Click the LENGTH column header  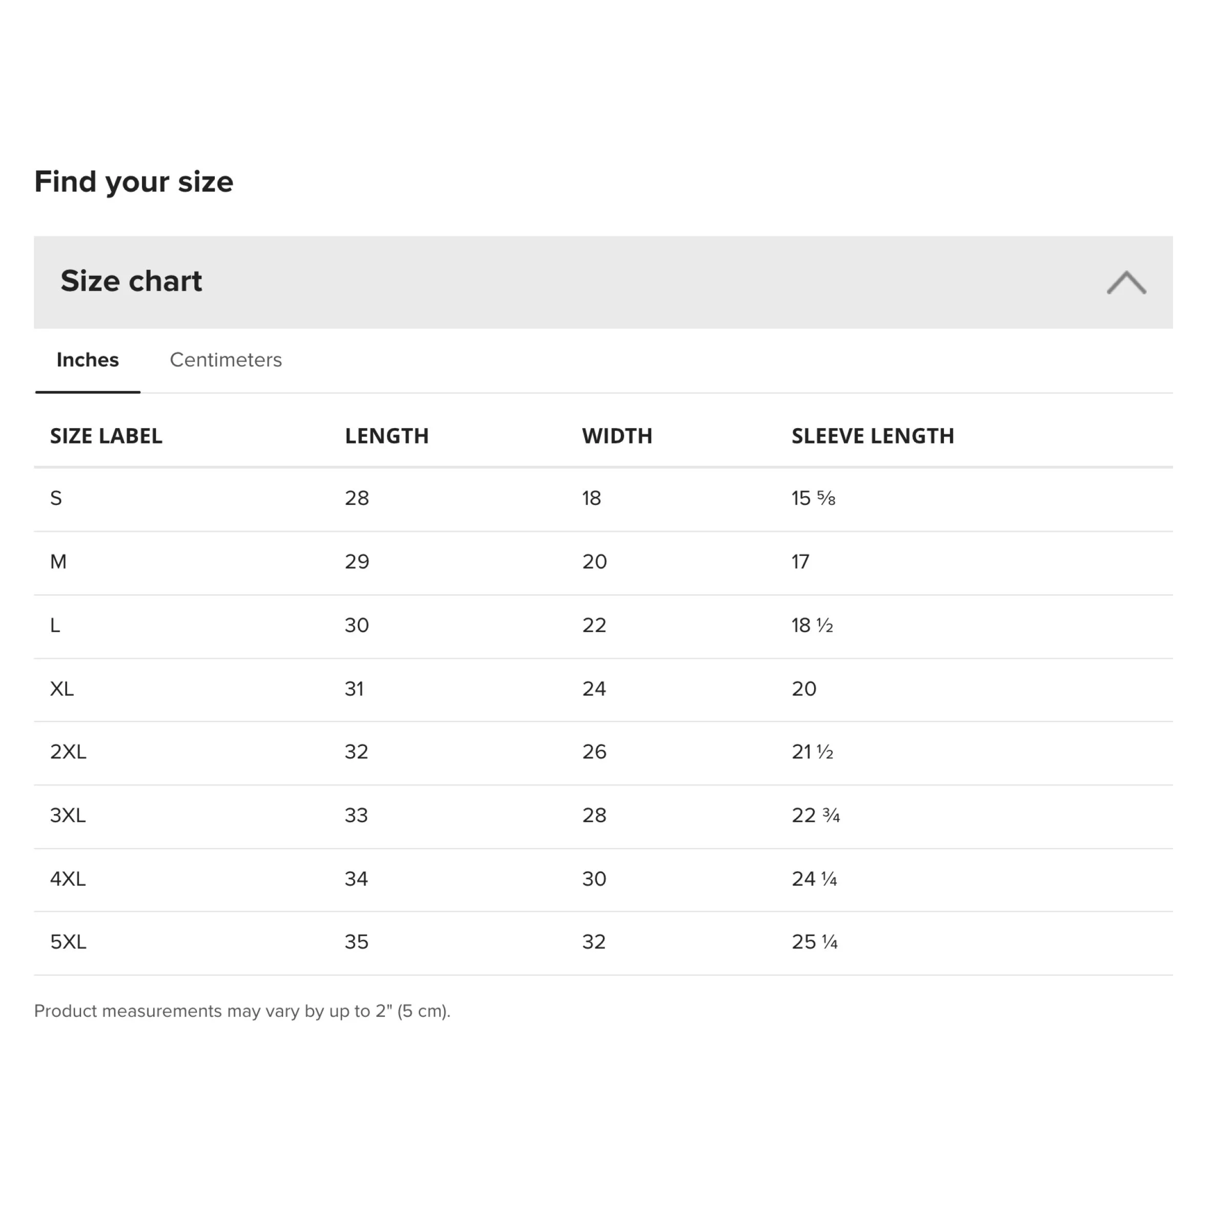click(x=387, y=436)
